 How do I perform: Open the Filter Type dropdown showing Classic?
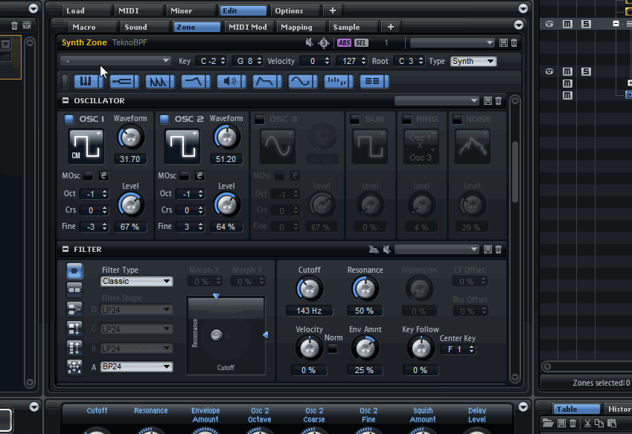136,281
